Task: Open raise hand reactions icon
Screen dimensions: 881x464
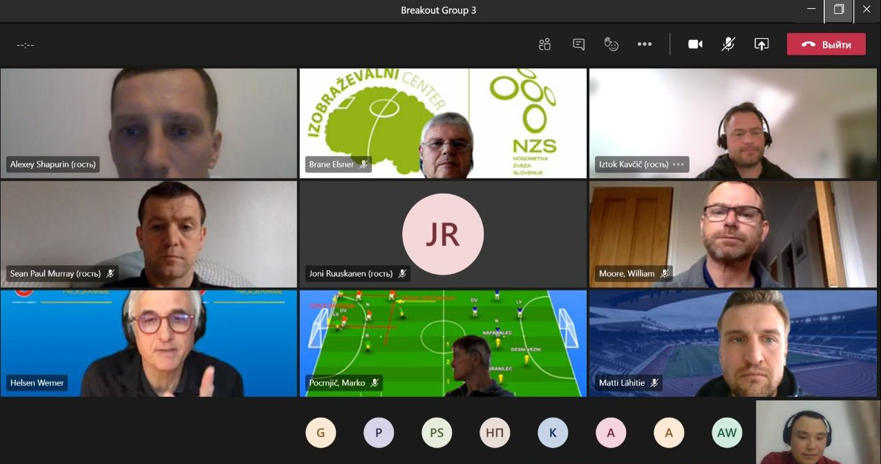Action: tap(611, 44)
